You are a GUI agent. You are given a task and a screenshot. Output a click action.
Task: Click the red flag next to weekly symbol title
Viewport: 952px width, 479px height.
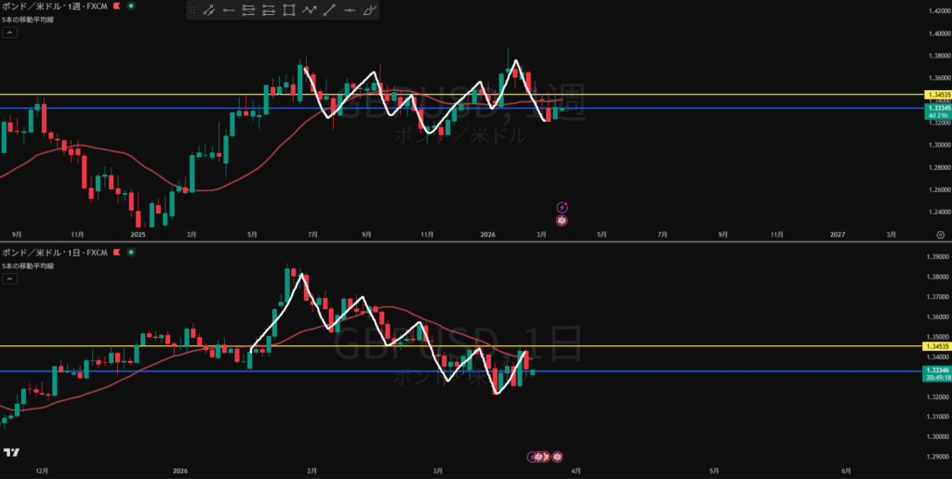117,6
